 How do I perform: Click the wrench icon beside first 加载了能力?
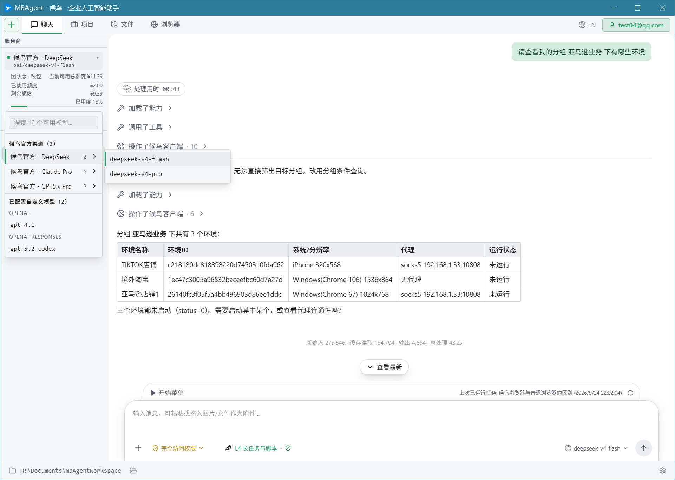pos(121,108)
